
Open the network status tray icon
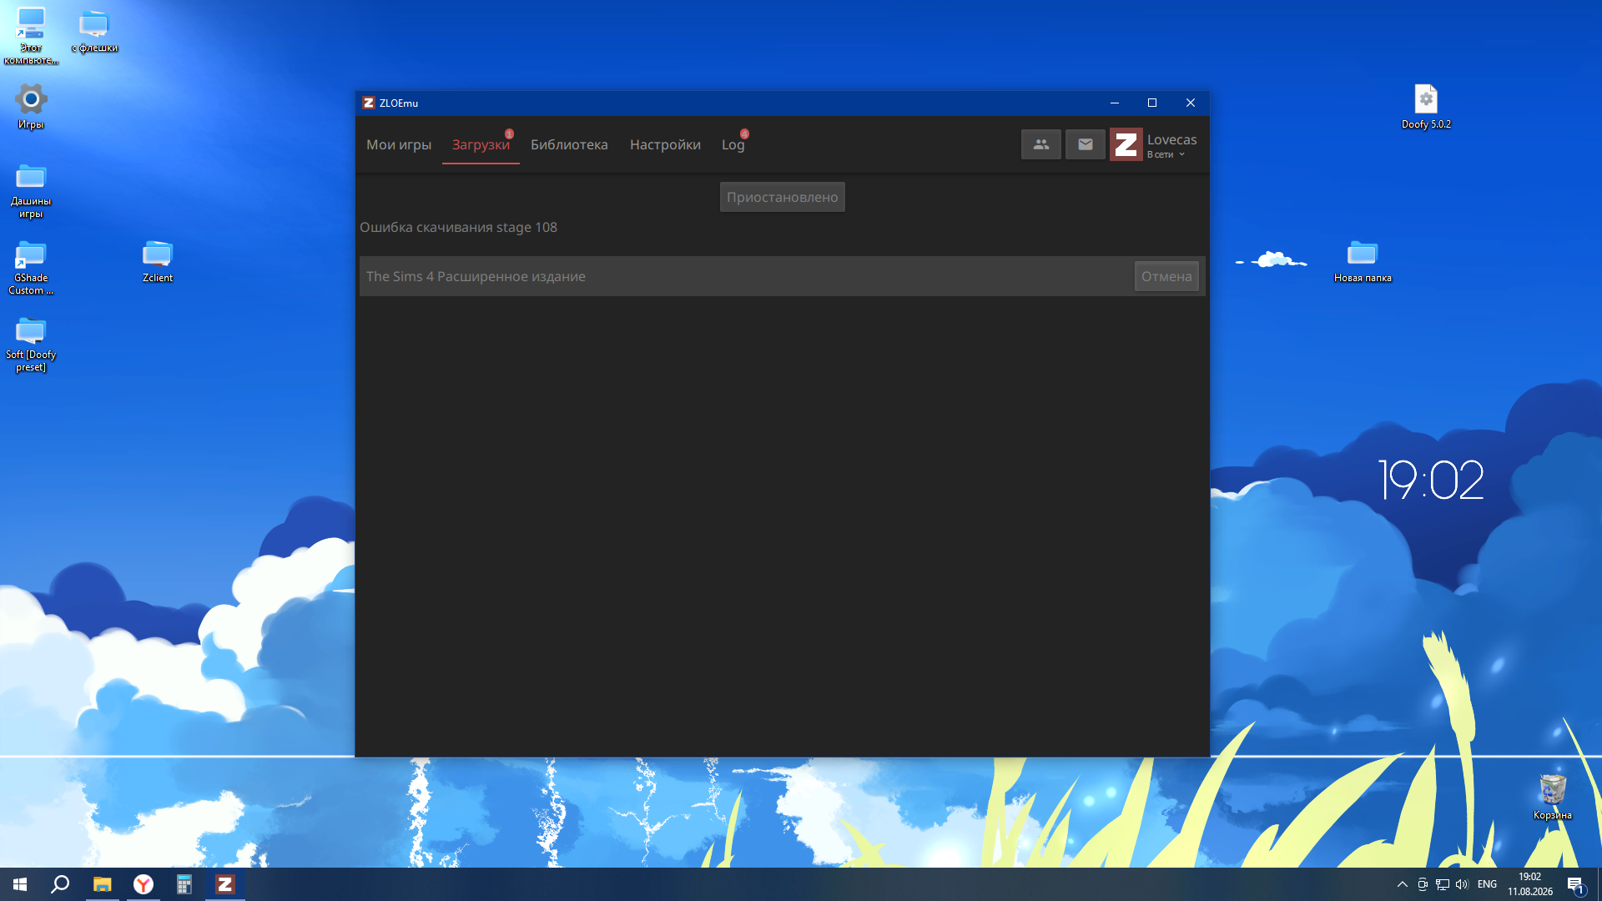[x=1443, y=884]
